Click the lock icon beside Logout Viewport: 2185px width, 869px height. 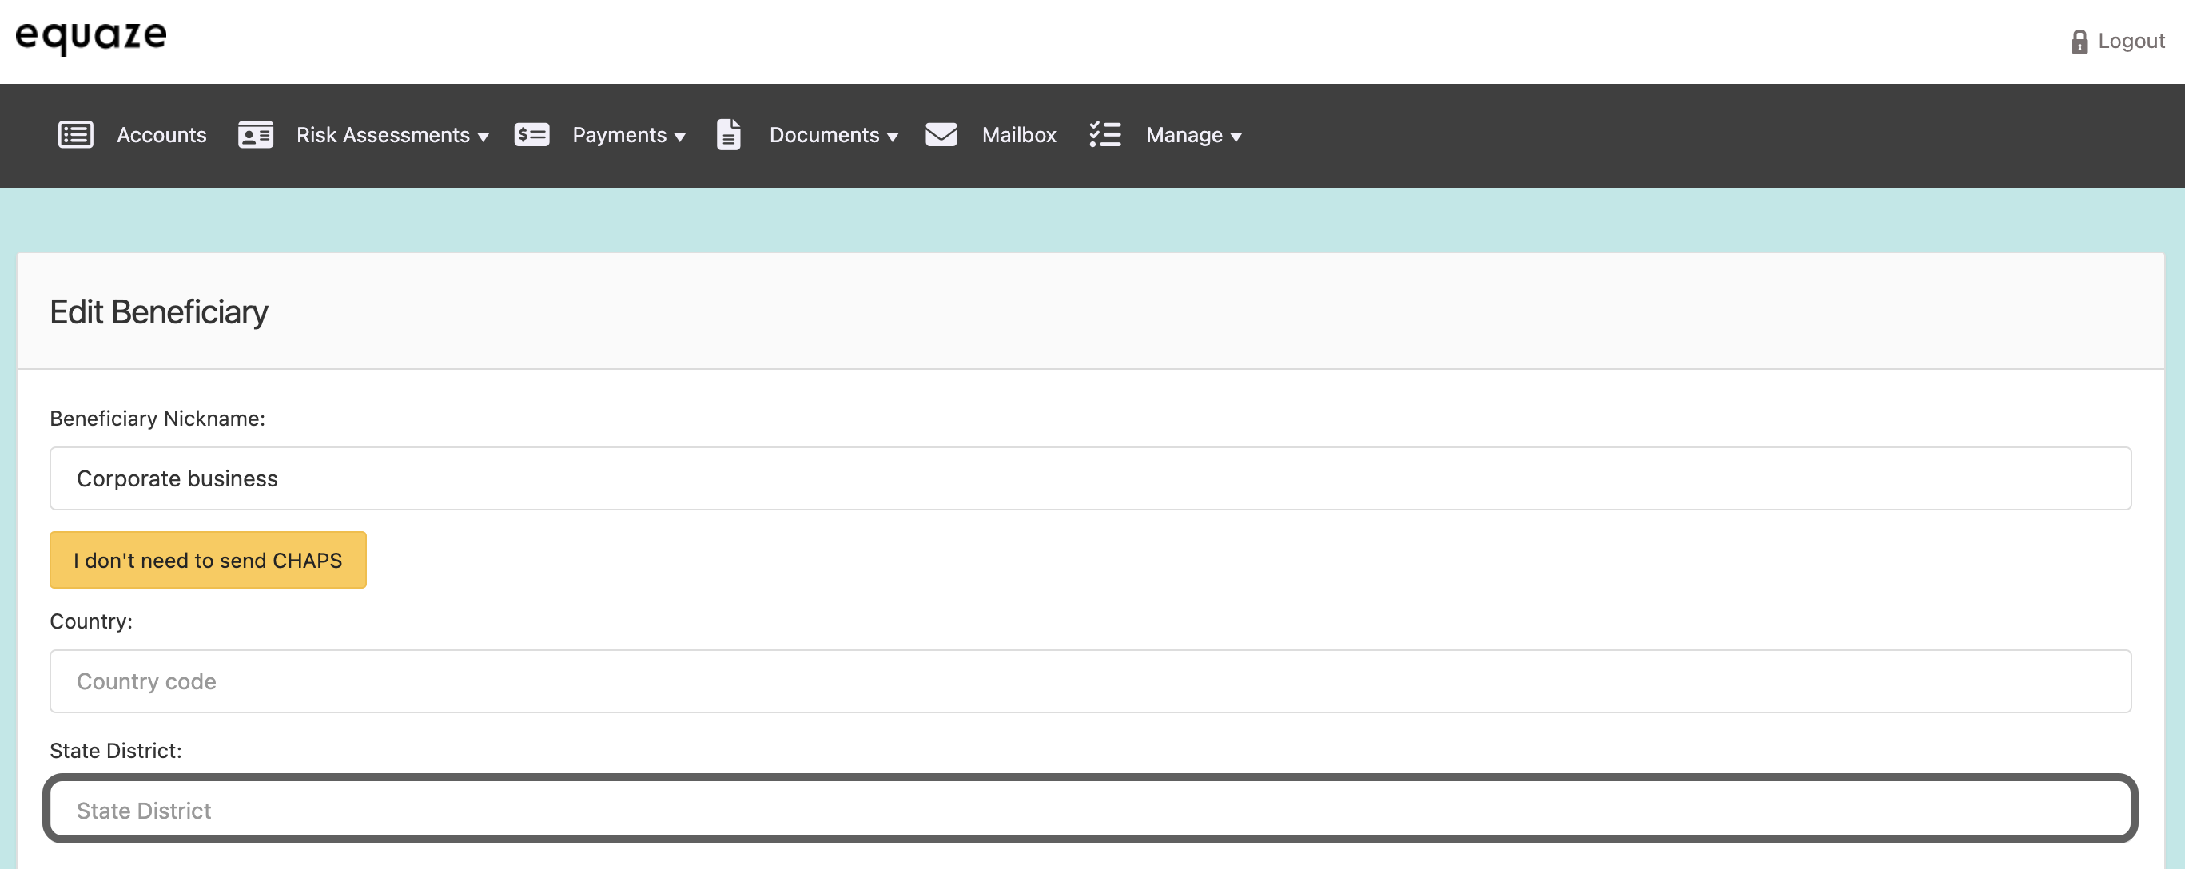click(x=2079, y=42)
